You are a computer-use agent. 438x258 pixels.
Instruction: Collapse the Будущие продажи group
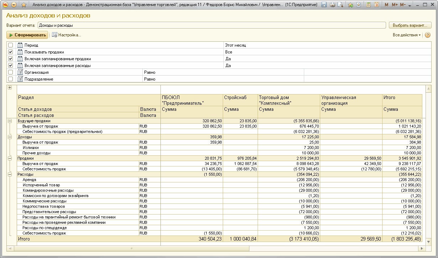click(x=10, y=121)
